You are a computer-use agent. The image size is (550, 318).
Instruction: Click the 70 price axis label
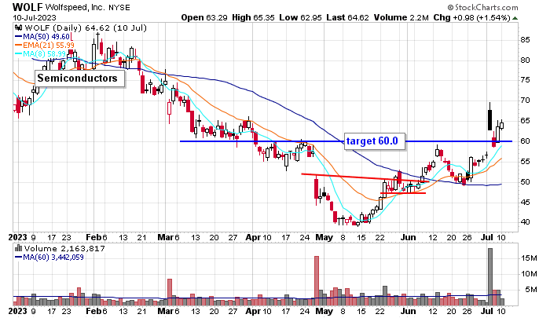point(525,101)
